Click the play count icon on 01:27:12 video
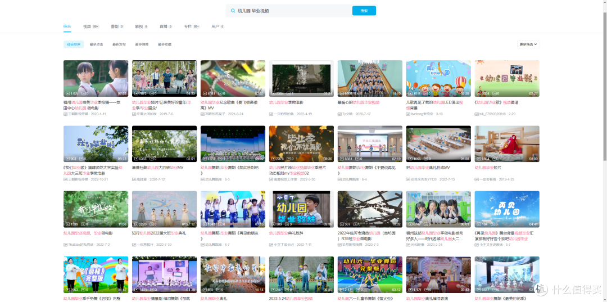This screenshot has width=607, height=302. [136, 224]
